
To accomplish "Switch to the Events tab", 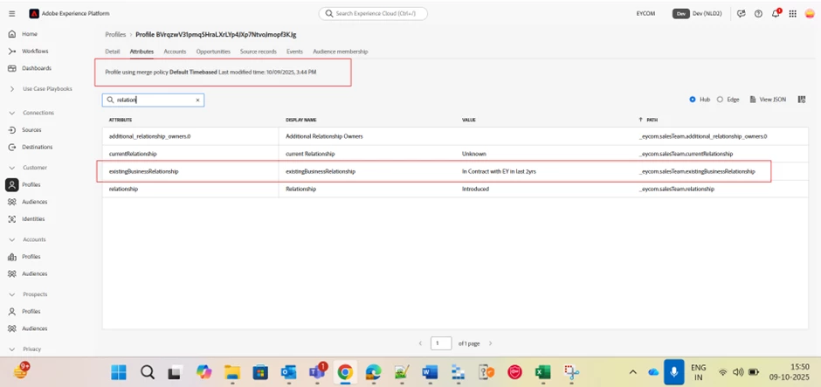I will click(294, 52).
